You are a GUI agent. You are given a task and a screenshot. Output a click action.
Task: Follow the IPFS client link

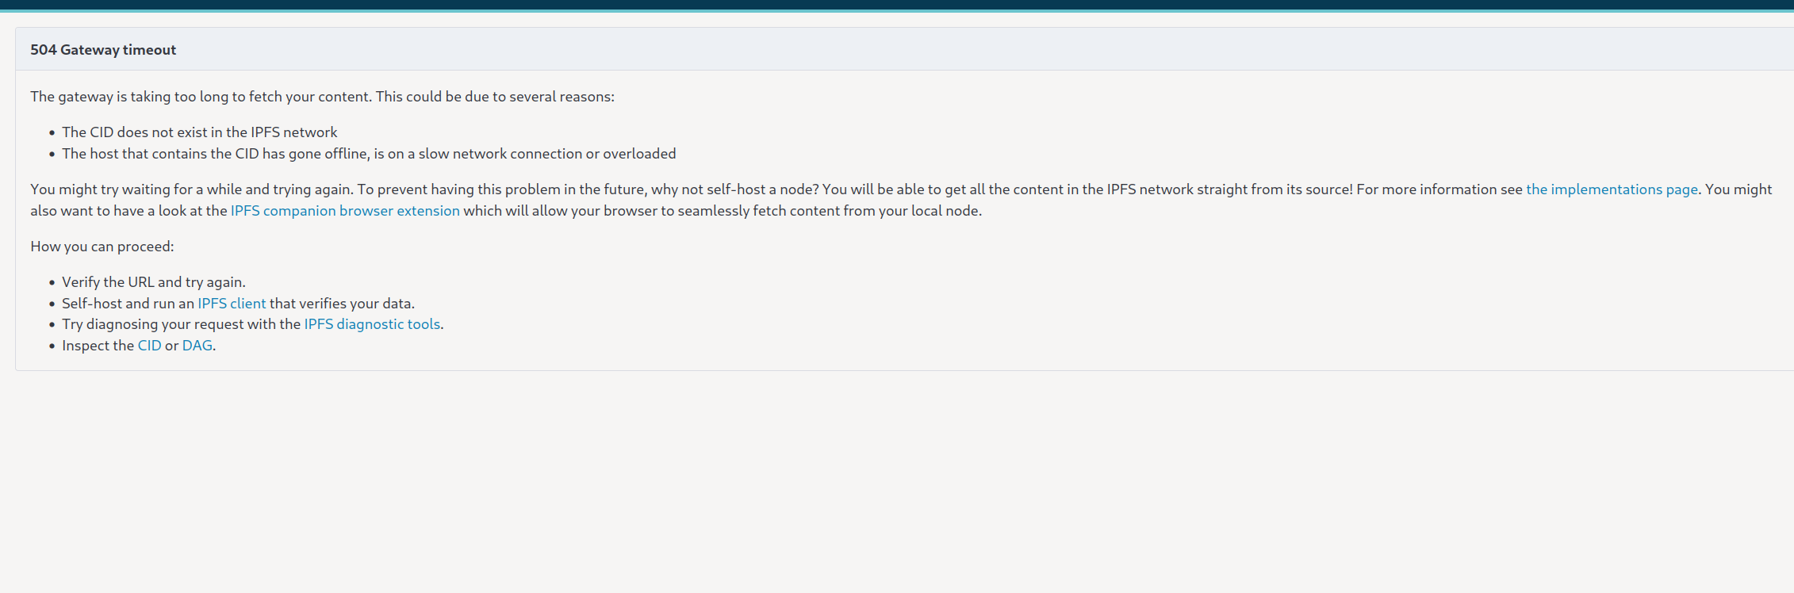click(232, 304)
